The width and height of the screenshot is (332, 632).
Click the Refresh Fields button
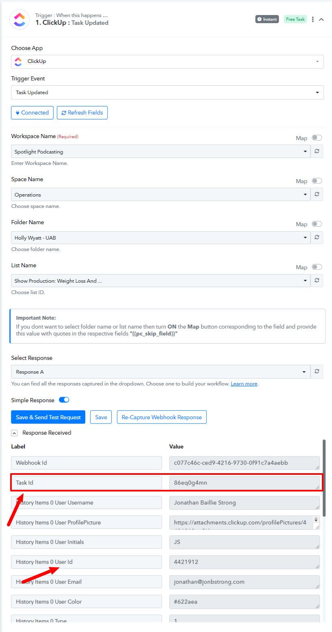[x=82, y=113]
